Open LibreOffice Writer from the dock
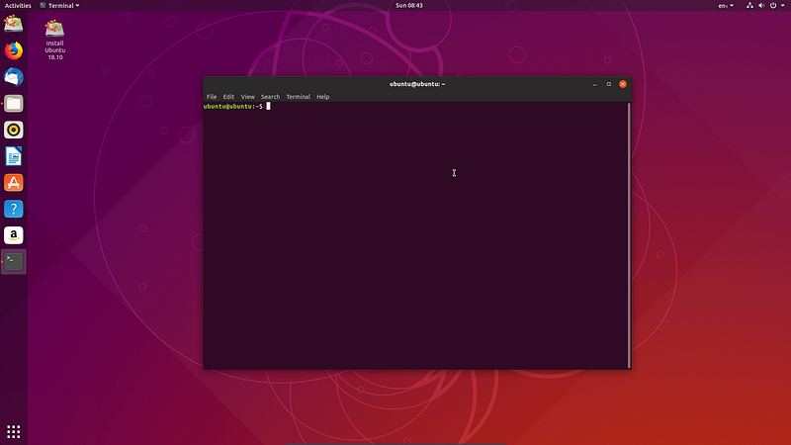 (x=14, y=156)
